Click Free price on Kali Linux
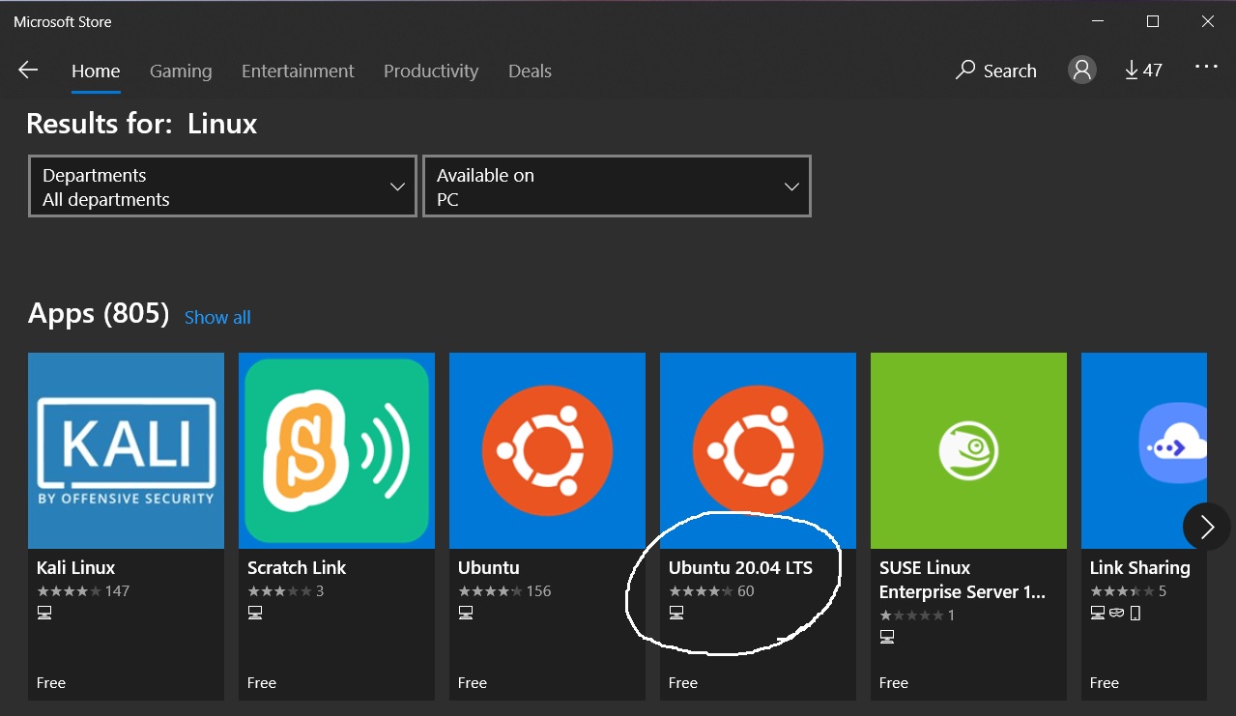 pos(51,683)
